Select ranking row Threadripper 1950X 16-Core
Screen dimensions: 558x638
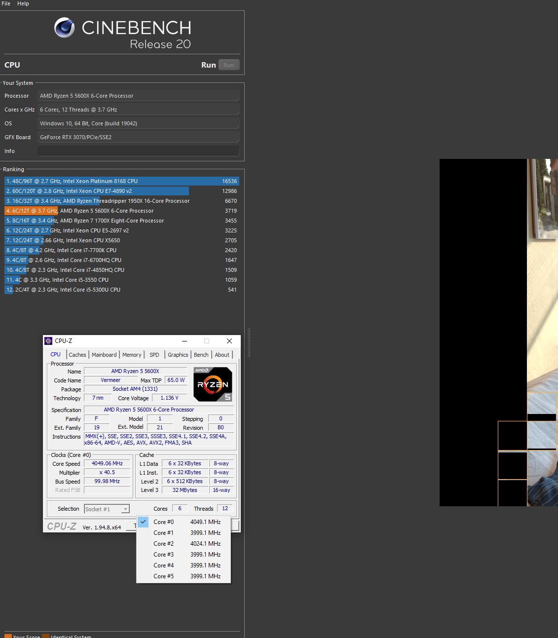coord(122,201)
